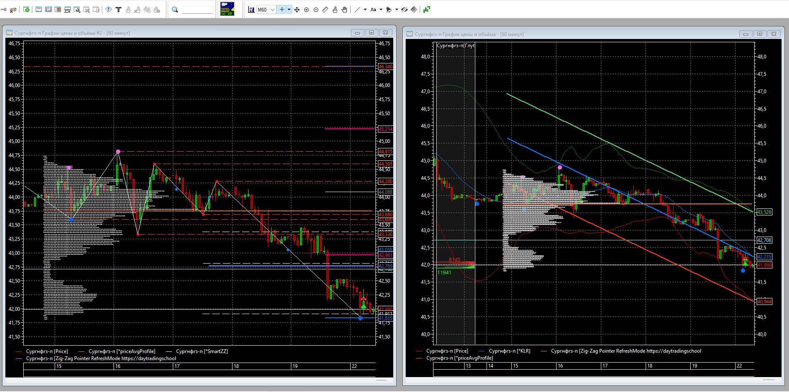Click the toolbar search input field

(197, 10)
